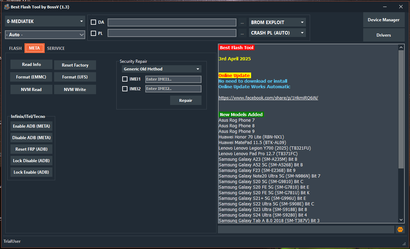Click the Drivers button
The width and height of the screenshot is (410, 249).
[x=383, y=35]
